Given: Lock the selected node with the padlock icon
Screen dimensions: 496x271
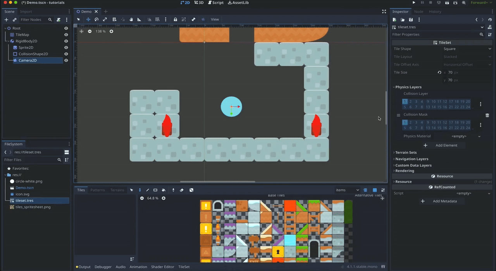Looking at the screenshot, I should pos(176,19).
